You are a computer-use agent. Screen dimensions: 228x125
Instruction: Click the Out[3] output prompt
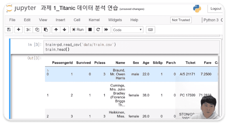pos(34,58)
